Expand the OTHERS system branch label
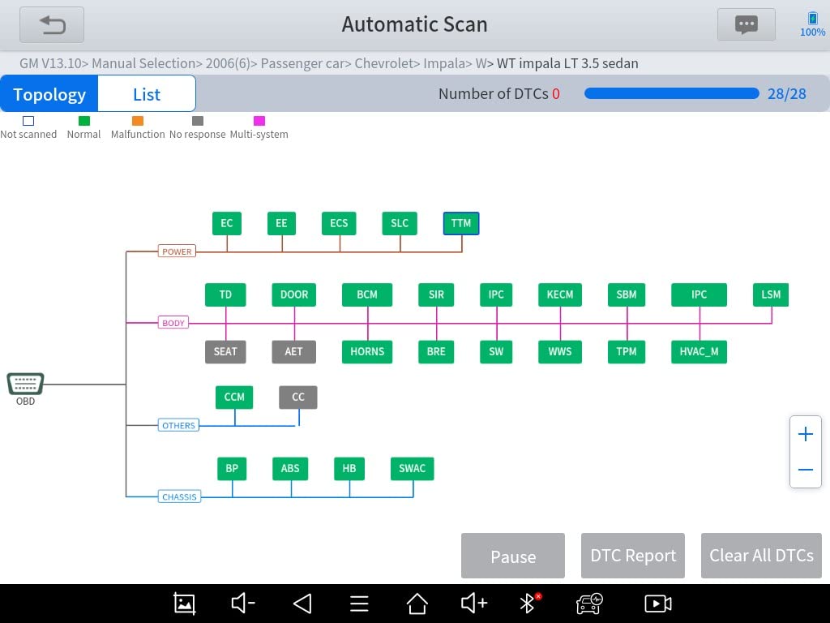This screenshot has width=830, height=623. coord(178,424)
